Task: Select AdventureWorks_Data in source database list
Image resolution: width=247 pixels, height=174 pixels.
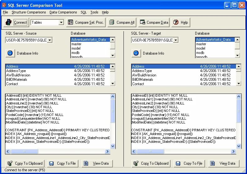Action: (90, 40)
